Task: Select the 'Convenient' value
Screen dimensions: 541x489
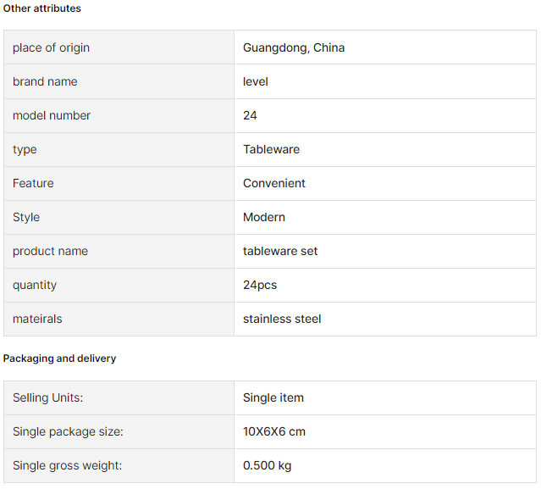Action: click(274, 183)
